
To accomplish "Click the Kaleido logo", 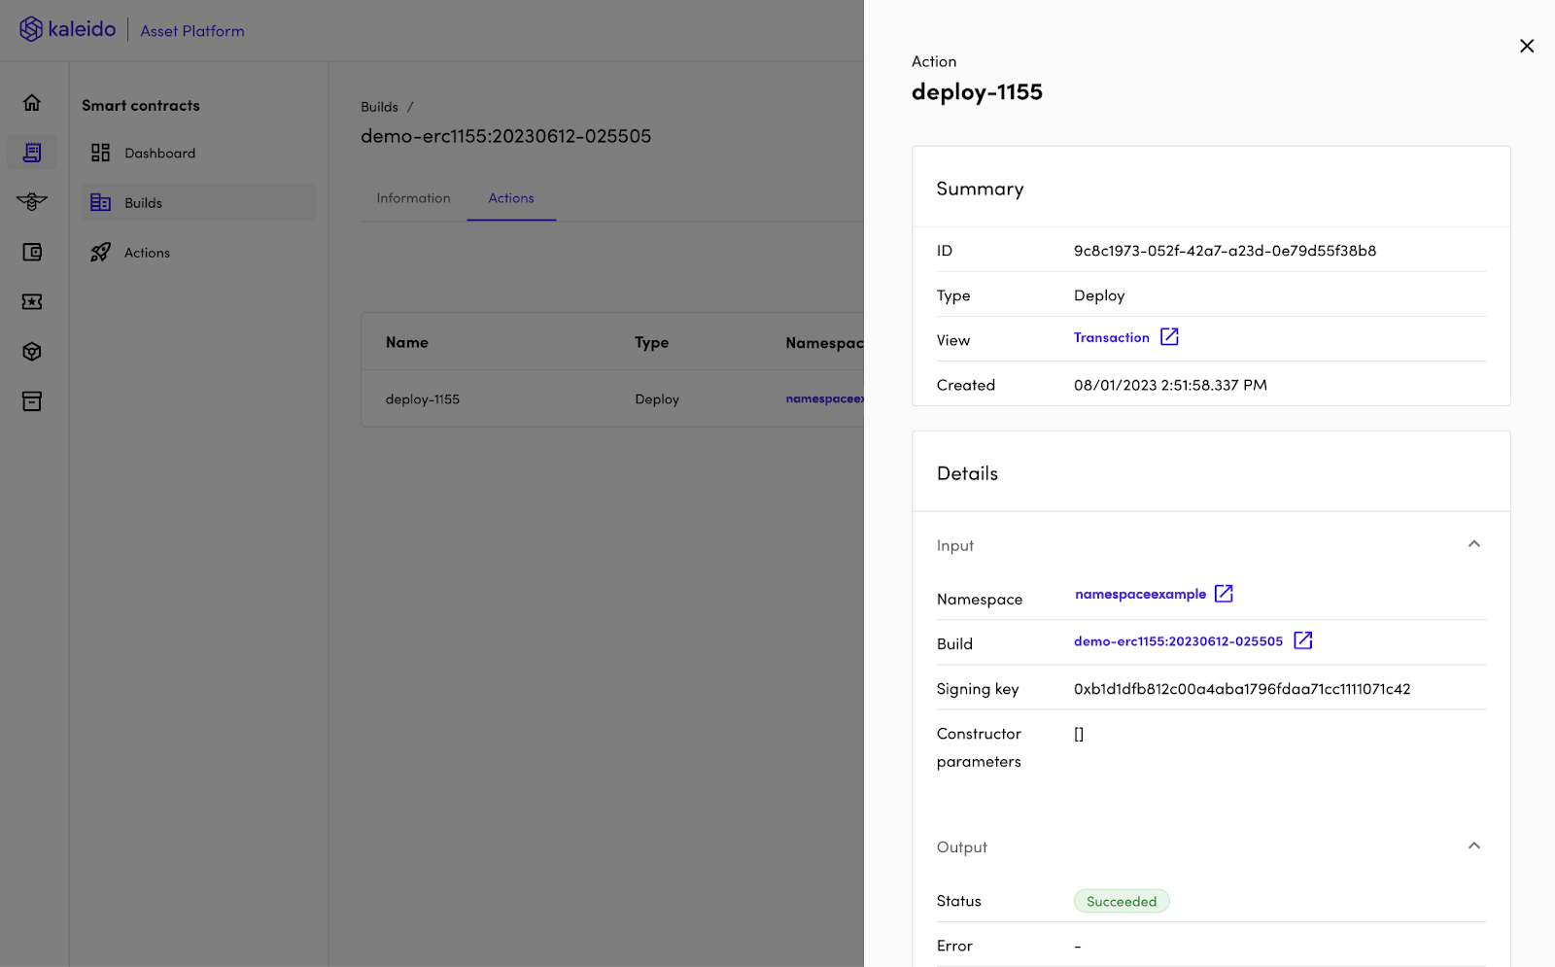I will click(68, 29).
